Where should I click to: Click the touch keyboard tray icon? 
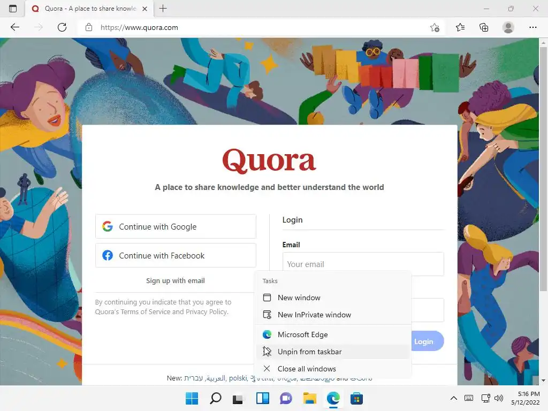click(469, 398)
